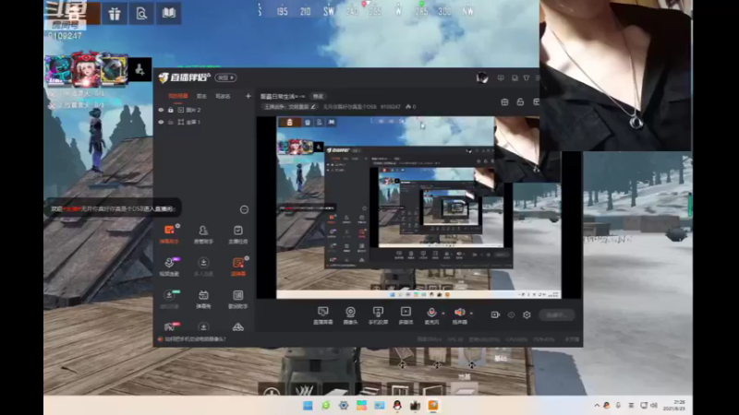
Task: Click the room number 9109247 in header
Action: coord(390,107)
